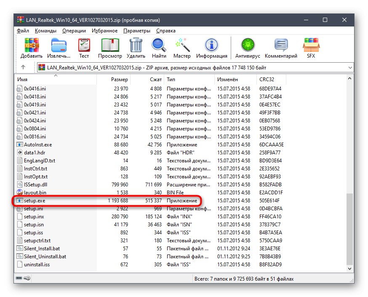Viewport: 368px width, 297px height.
Task: Run the Тест archive test icon
Action: tap(84, 45)
